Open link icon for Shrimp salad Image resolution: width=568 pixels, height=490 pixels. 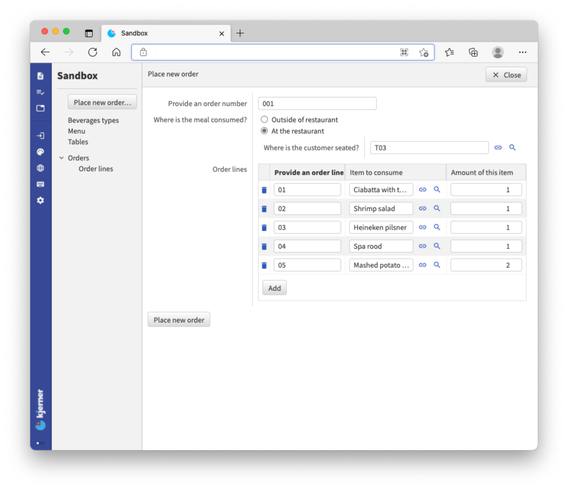click(422, 208)
